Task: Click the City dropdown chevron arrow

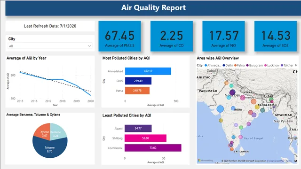Action: tap(89, 46)
